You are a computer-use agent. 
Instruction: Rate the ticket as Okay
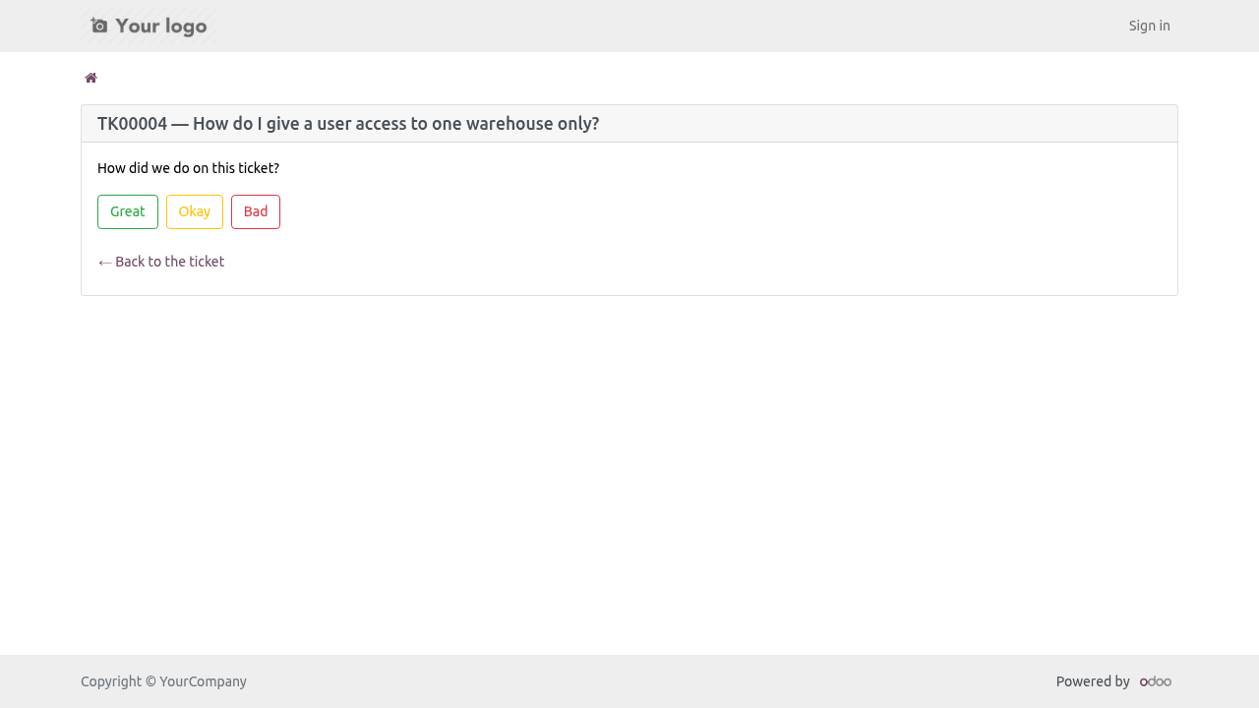pos(195,211)
